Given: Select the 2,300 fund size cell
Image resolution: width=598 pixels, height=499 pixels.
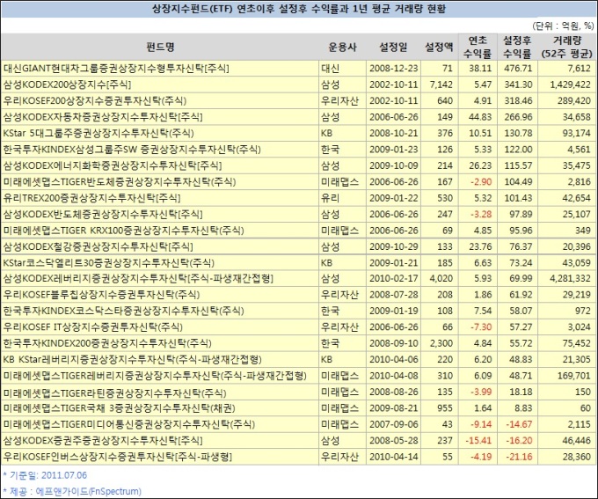Looking at the screenshot, I should 441,343.
